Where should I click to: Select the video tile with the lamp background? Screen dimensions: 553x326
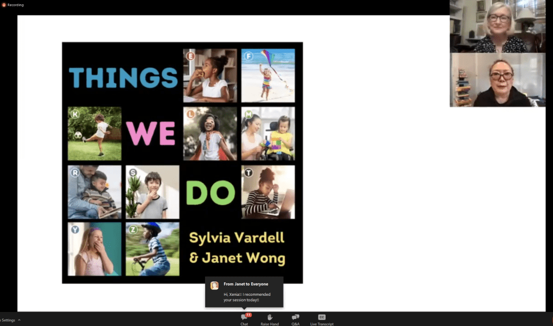point(497,26)
